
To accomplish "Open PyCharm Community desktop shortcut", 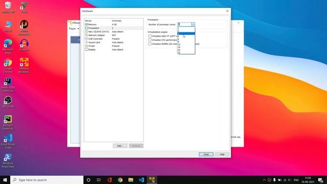I will (x=8, y=123).
